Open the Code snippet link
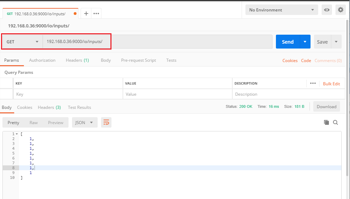Screen dimensions: 350x199 [306, 61]
